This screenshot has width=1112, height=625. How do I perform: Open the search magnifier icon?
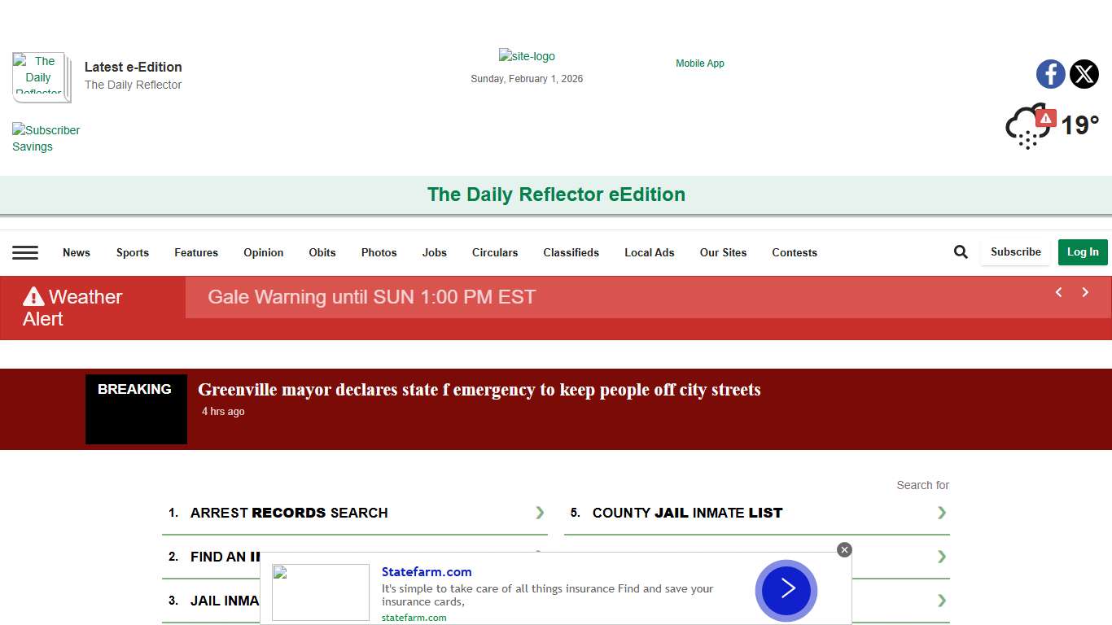pos(960,252)
